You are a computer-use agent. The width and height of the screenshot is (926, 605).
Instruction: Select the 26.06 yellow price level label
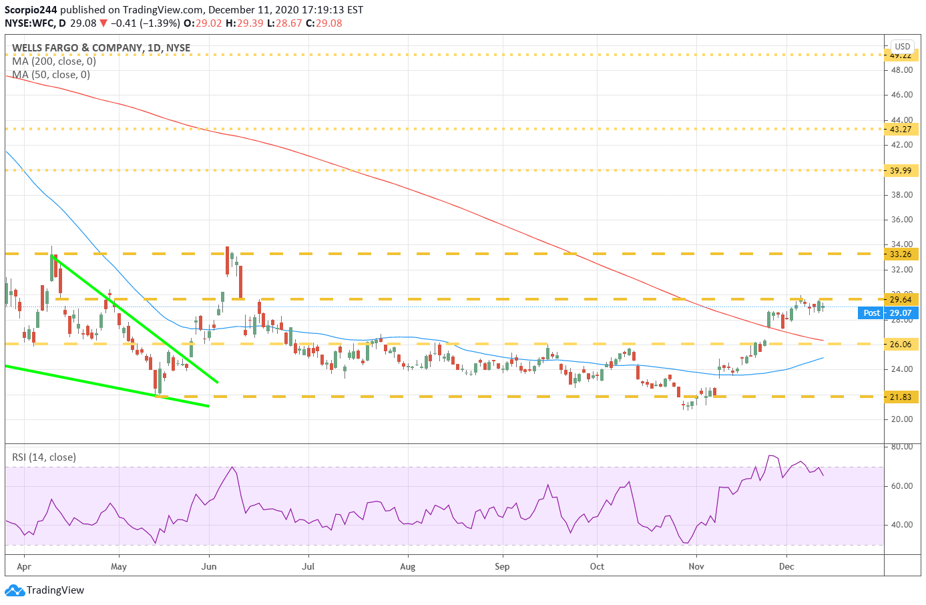pos(901,345)
